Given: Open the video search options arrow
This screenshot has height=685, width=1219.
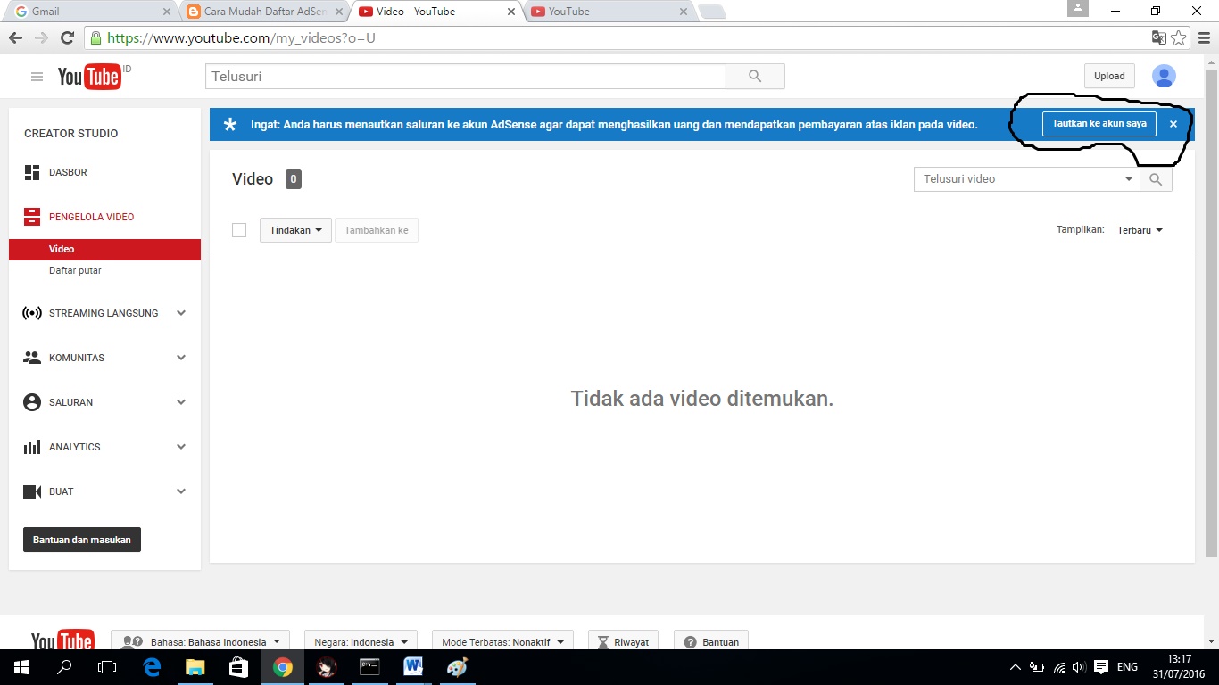Looking at the screenshot, I should (x=1129, y=179).
